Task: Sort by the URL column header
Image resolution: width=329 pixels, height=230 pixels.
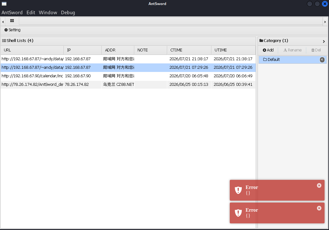Action: click(x=32, y=50)
